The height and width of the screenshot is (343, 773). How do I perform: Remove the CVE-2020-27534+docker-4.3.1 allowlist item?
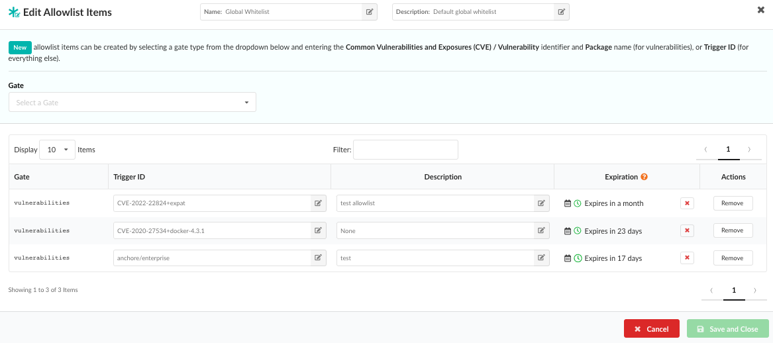click(x=733, y=230)
